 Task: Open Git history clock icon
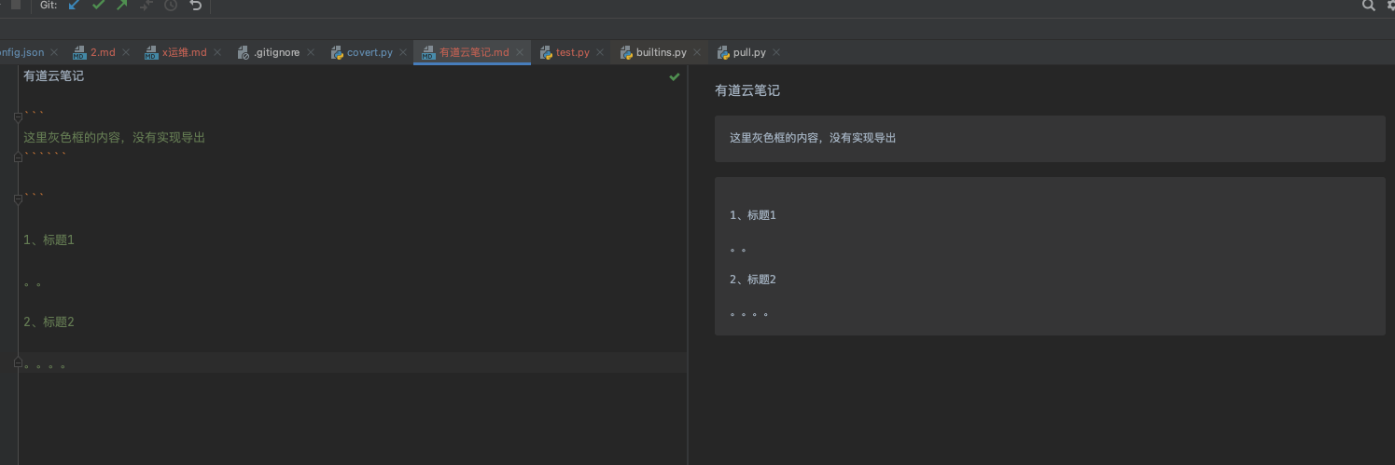(x=171, y=6)
